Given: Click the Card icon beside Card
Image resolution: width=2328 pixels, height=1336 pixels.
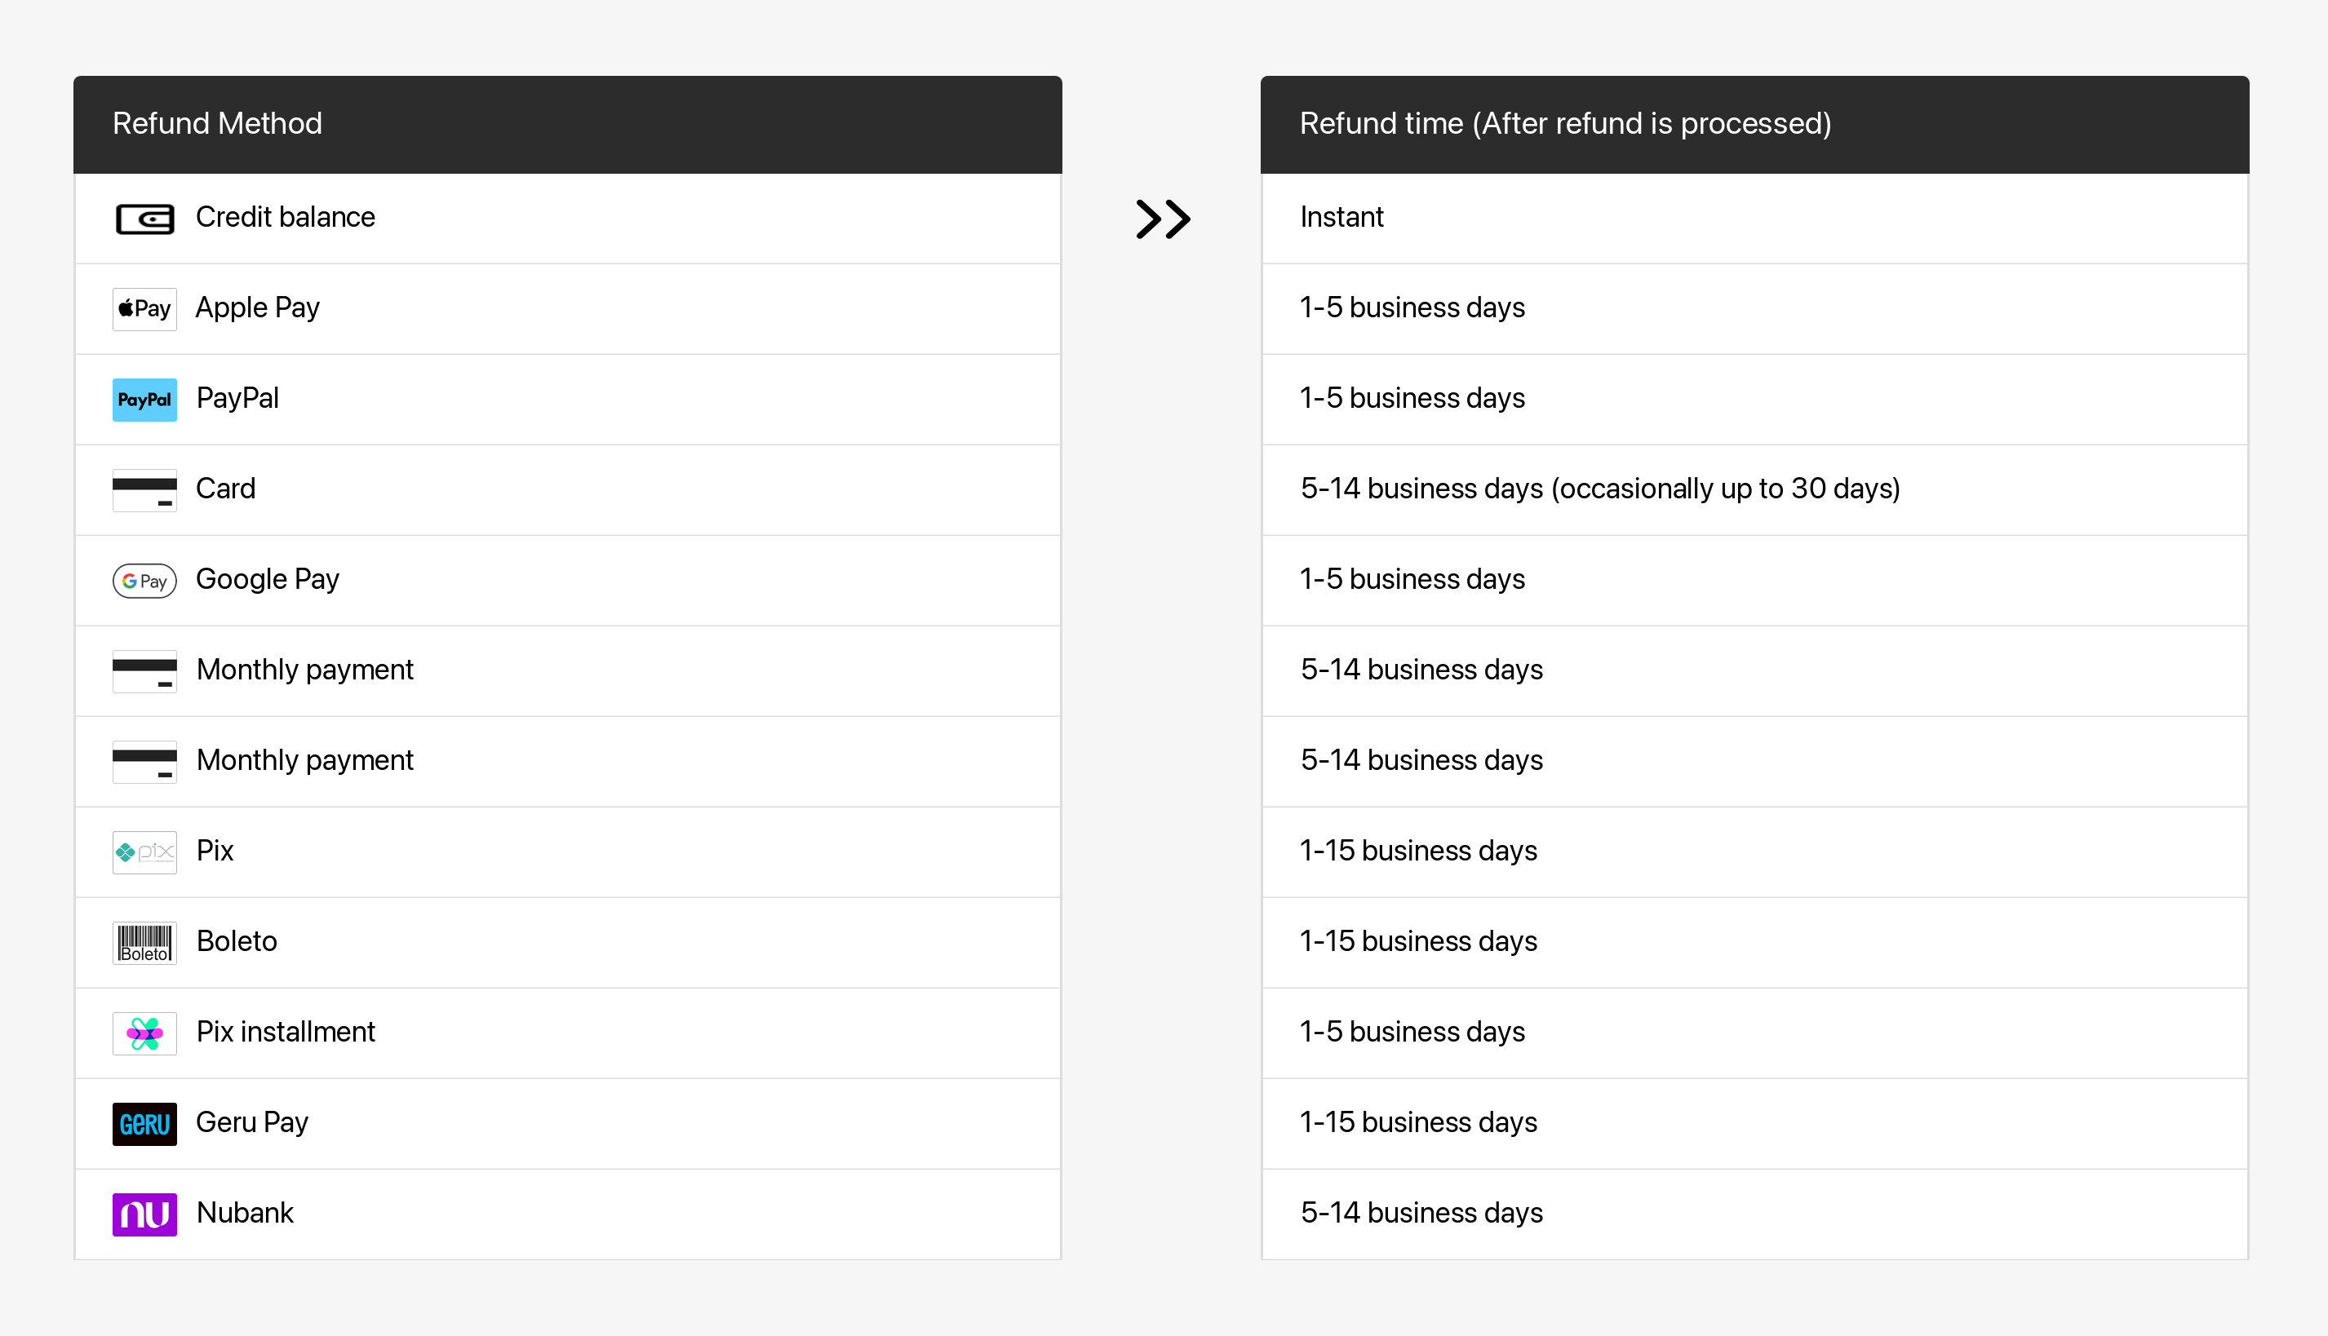Looking at the screenshot, I should click(144, 490).
